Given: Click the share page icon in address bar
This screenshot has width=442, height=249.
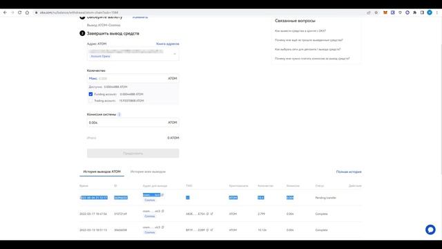Looking at the screenshot, I should point(369,12).
